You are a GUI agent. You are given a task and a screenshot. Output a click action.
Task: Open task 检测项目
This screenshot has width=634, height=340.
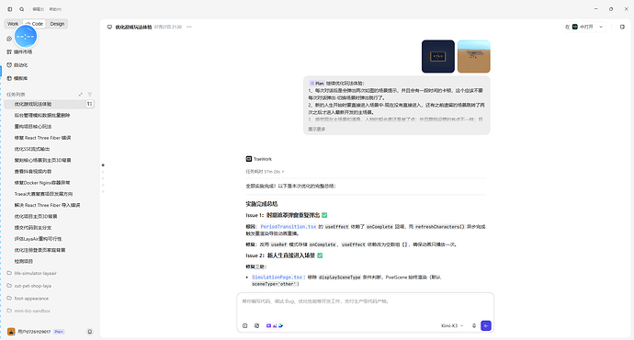(x=24, y=261)
